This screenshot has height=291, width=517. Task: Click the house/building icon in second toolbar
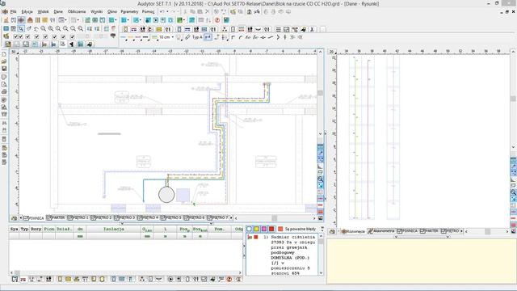30,20
